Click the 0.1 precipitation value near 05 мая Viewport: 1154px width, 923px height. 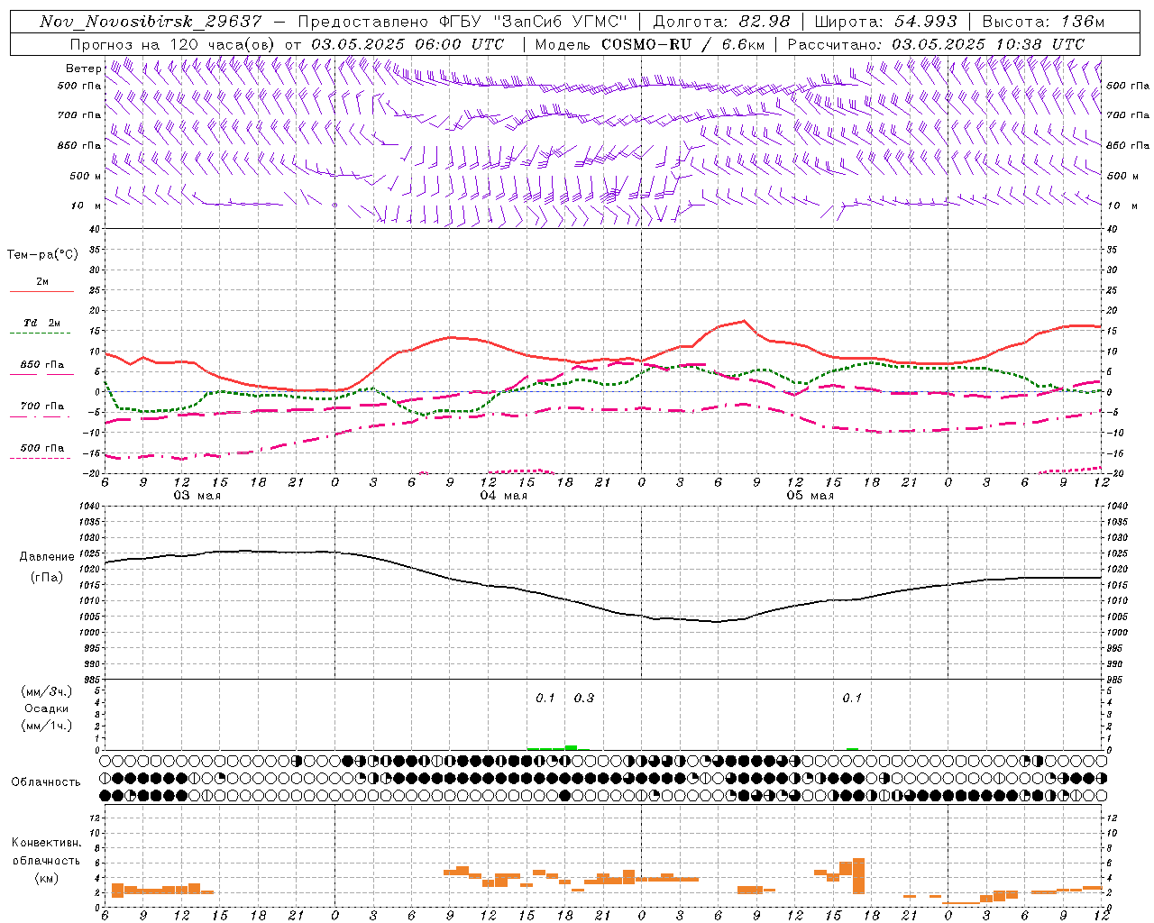tap(852, 698)
